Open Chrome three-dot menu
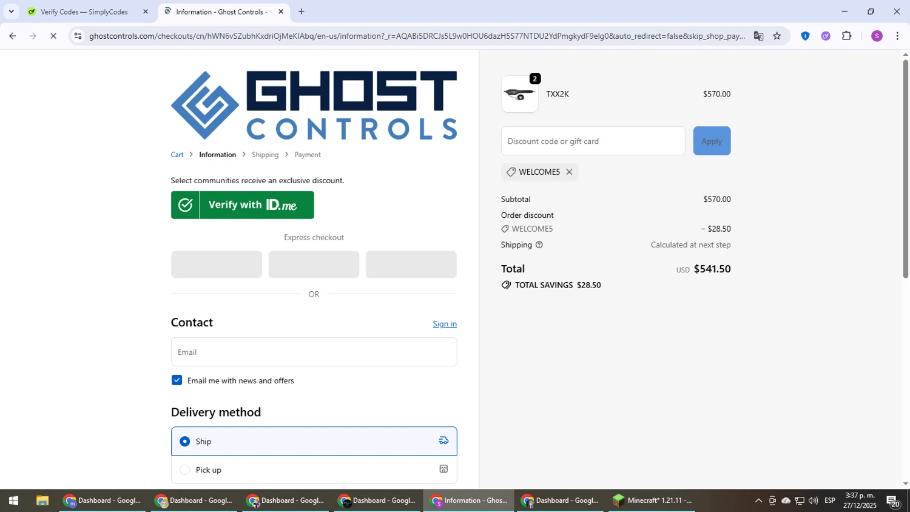 897,36
